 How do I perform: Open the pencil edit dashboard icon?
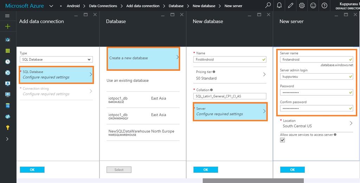pos(290,6)
